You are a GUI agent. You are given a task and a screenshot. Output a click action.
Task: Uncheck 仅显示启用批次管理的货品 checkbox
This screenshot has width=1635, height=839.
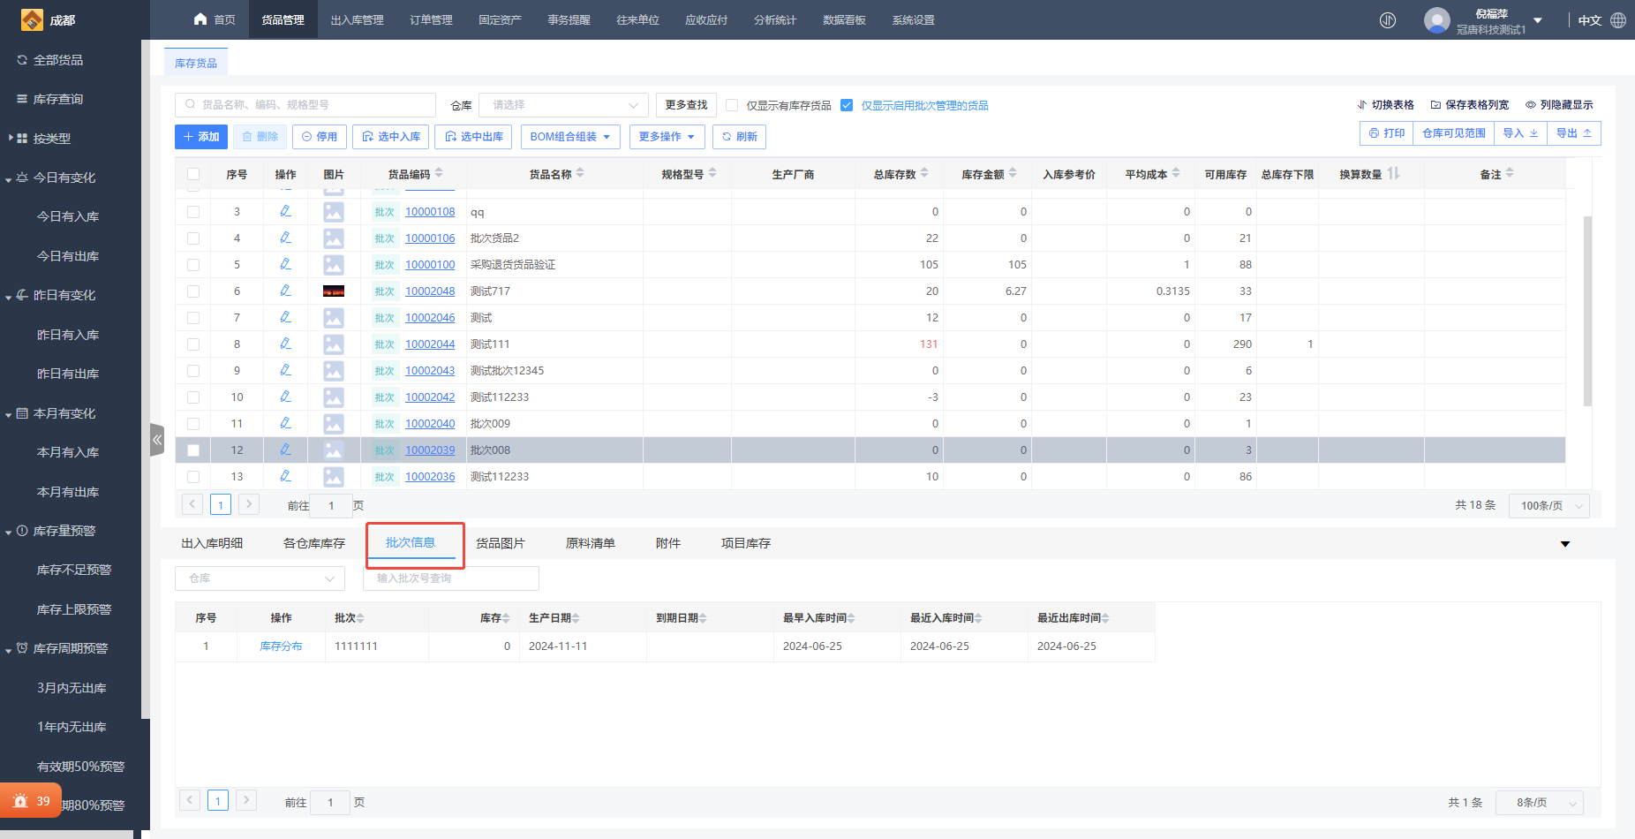point(847,105)
